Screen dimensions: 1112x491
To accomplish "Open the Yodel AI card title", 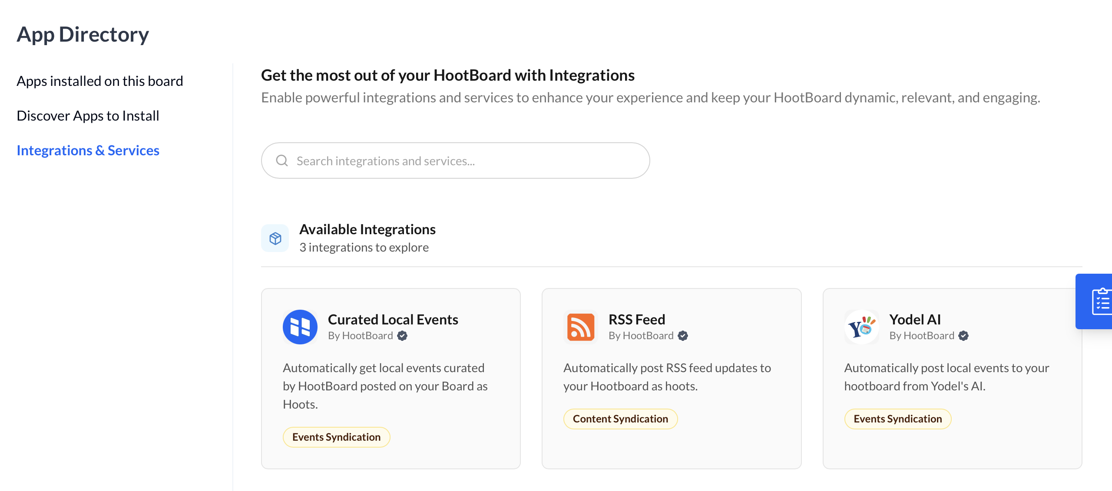I will pos(915,319).
